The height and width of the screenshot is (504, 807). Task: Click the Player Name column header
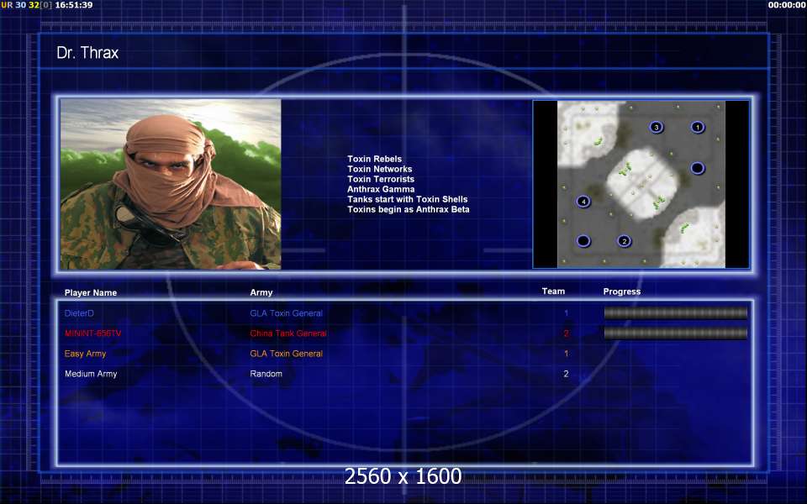91,292
